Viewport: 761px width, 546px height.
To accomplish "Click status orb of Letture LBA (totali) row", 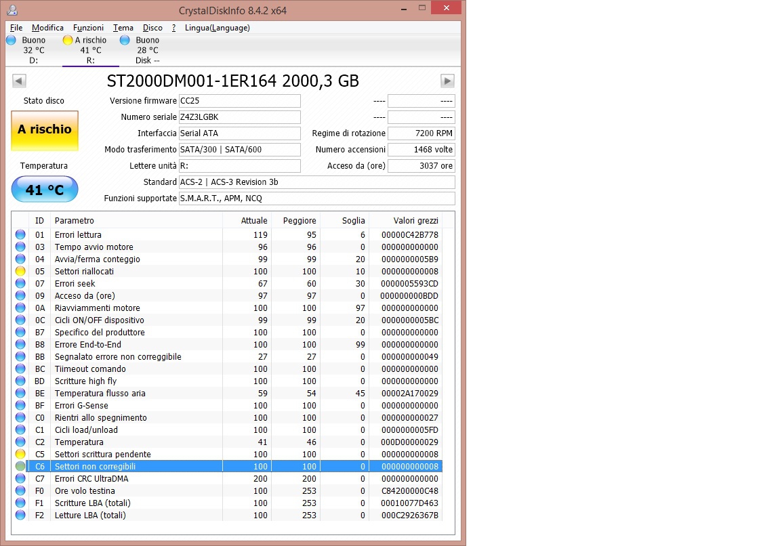I will tap(20, 515).
